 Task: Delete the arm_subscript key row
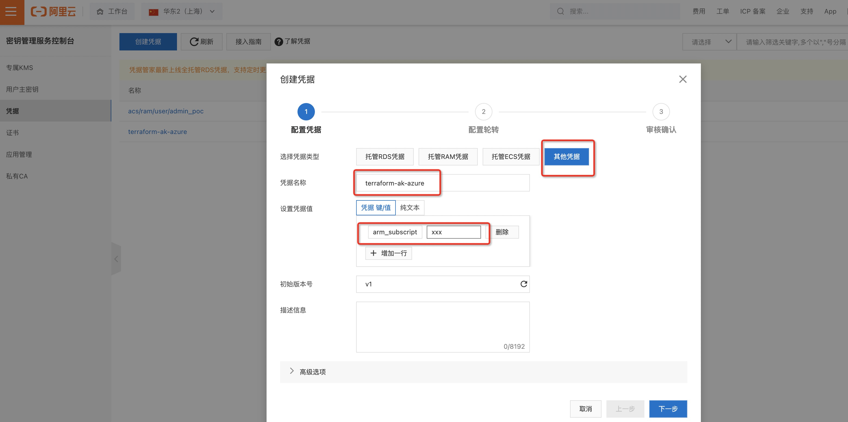502,232
